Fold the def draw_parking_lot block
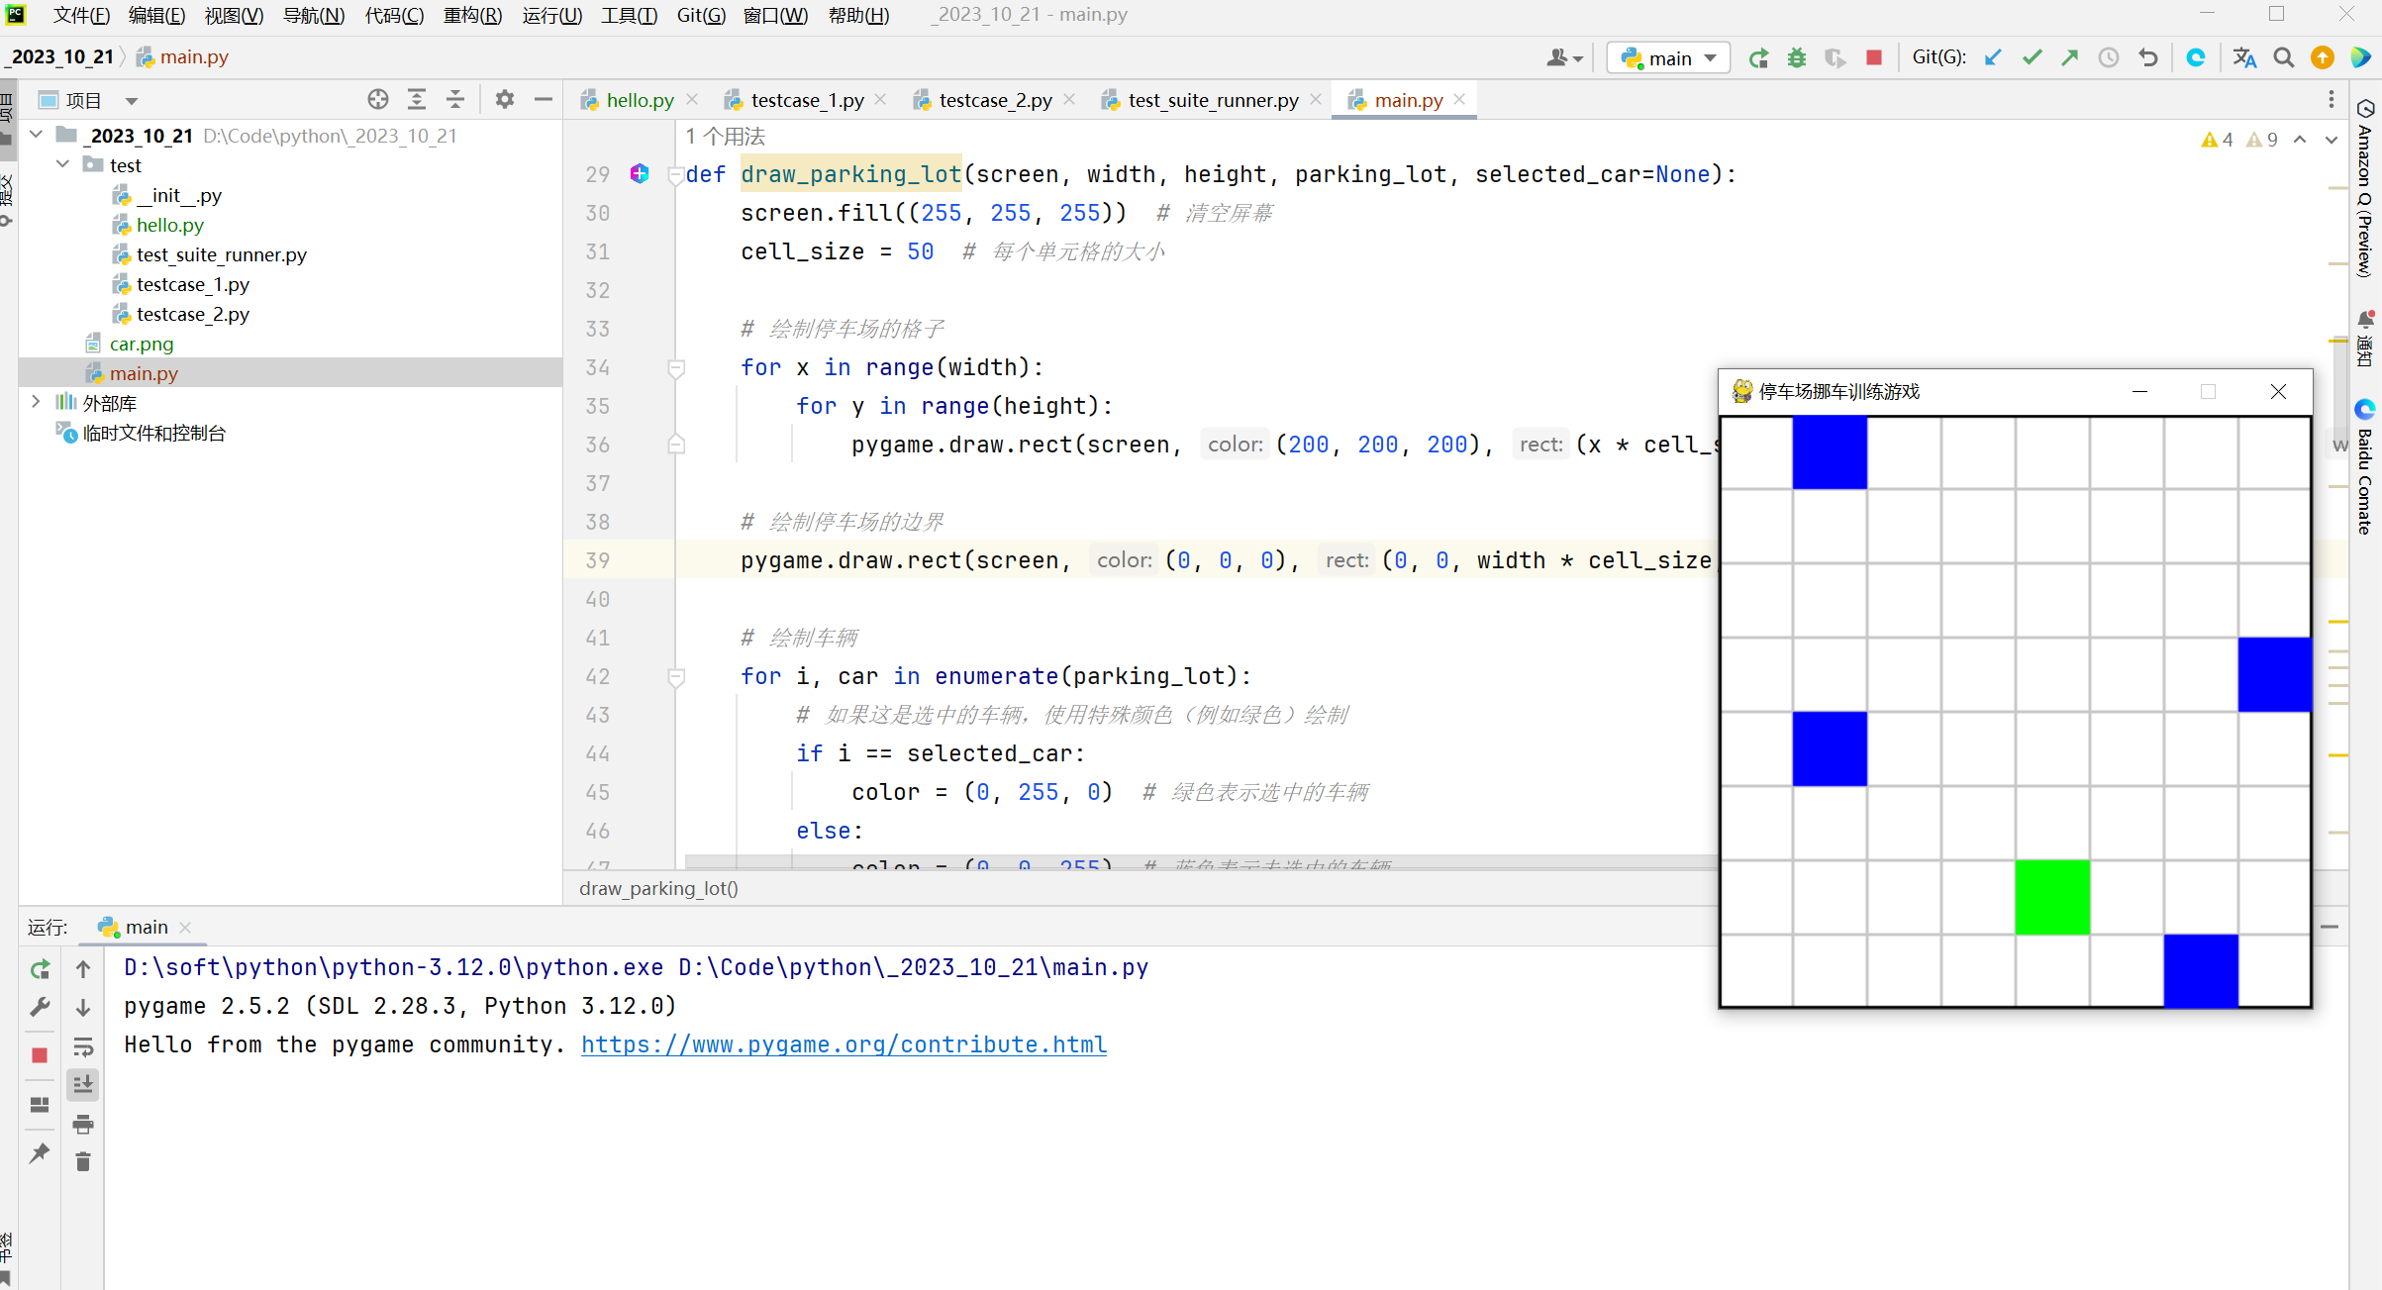The width and height of the screenshot is (2382, 1290). [676, 175]
